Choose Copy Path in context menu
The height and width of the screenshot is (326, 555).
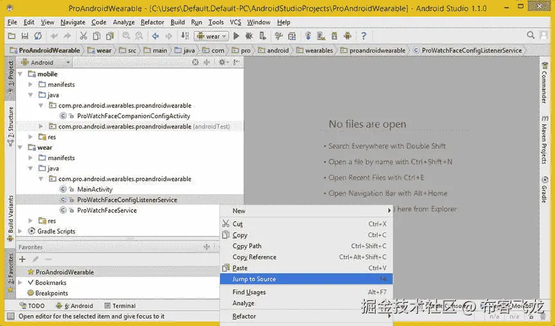point(306,246)
